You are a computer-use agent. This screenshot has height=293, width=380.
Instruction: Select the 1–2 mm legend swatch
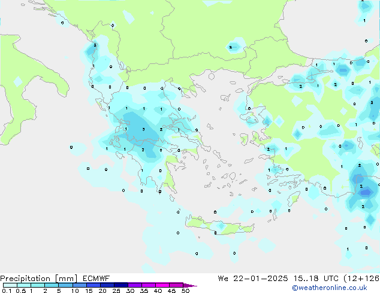pyautogui.click(x=38, y=285)
